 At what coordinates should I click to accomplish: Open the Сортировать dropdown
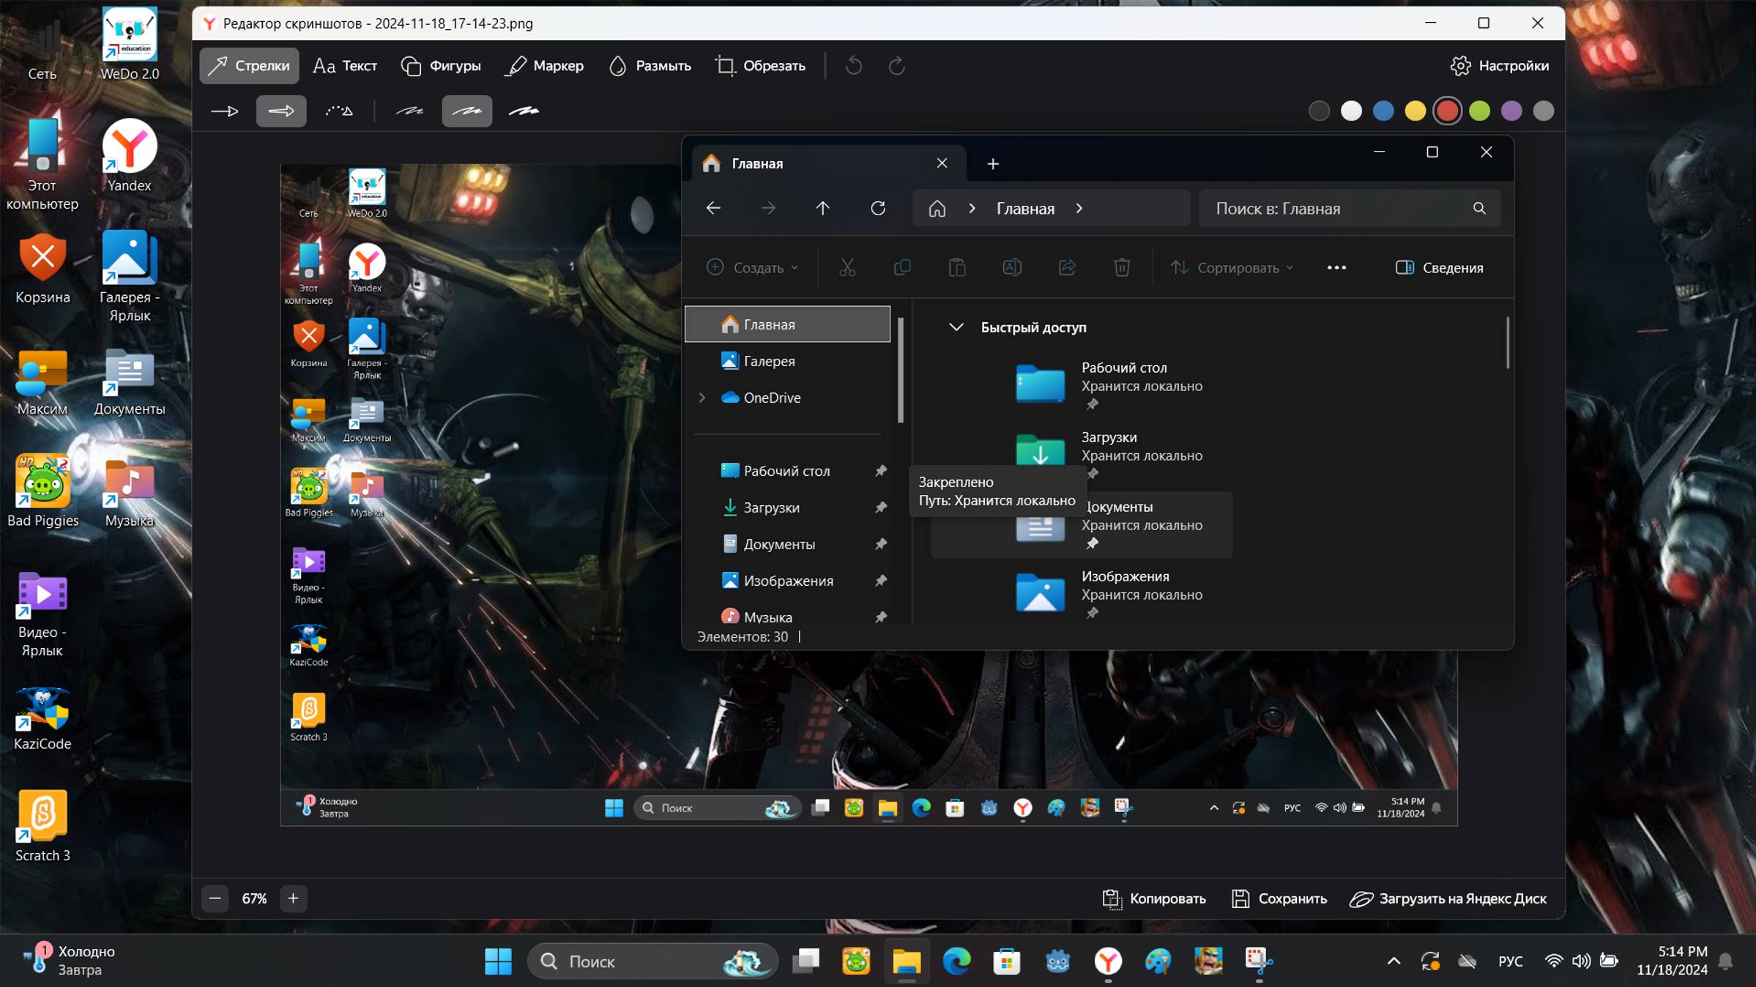coord(1232,268)
